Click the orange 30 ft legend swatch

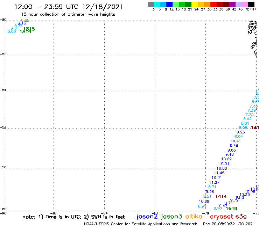pyautogui.click(x=207, y=4)
